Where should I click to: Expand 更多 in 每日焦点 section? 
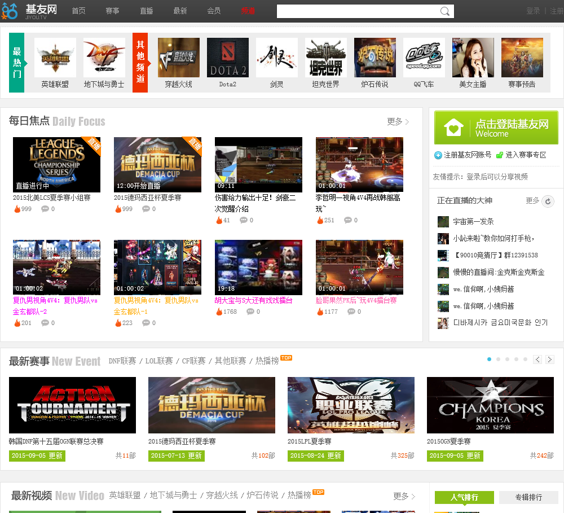coord(398,122)
